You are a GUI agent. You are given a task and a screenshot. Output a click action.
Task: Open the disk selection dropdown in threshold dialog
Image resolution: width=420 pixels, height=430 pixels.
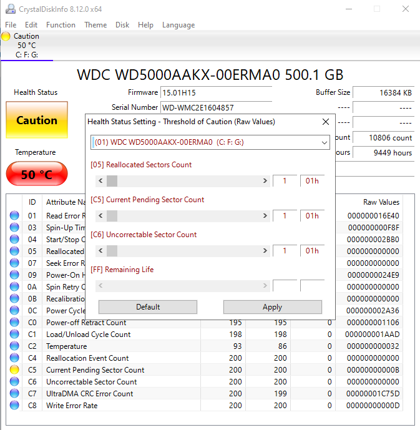(x=210, y=142)
